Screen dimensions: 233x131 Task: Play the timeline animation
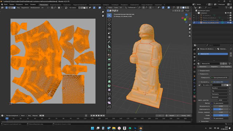99,116
